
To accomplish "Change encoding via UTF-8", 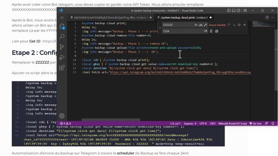I will coord(203,123).
